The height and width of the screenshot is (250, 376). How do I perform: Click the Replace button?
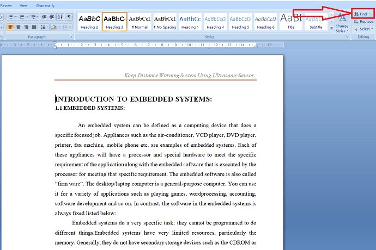point(363,22)
